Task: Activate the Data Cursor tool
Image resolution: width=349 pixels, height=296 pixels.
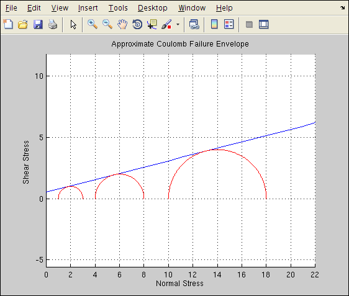Action: [x=152, y=24]
